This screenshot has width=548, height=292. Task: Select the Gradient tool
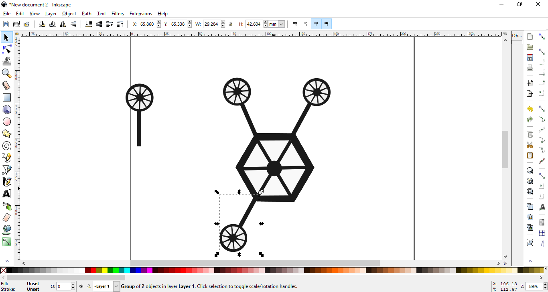pos(6,242)
